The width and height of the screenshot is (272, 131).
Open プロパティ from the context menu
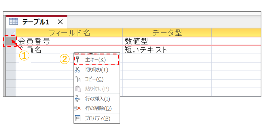(x=97, y=118)
